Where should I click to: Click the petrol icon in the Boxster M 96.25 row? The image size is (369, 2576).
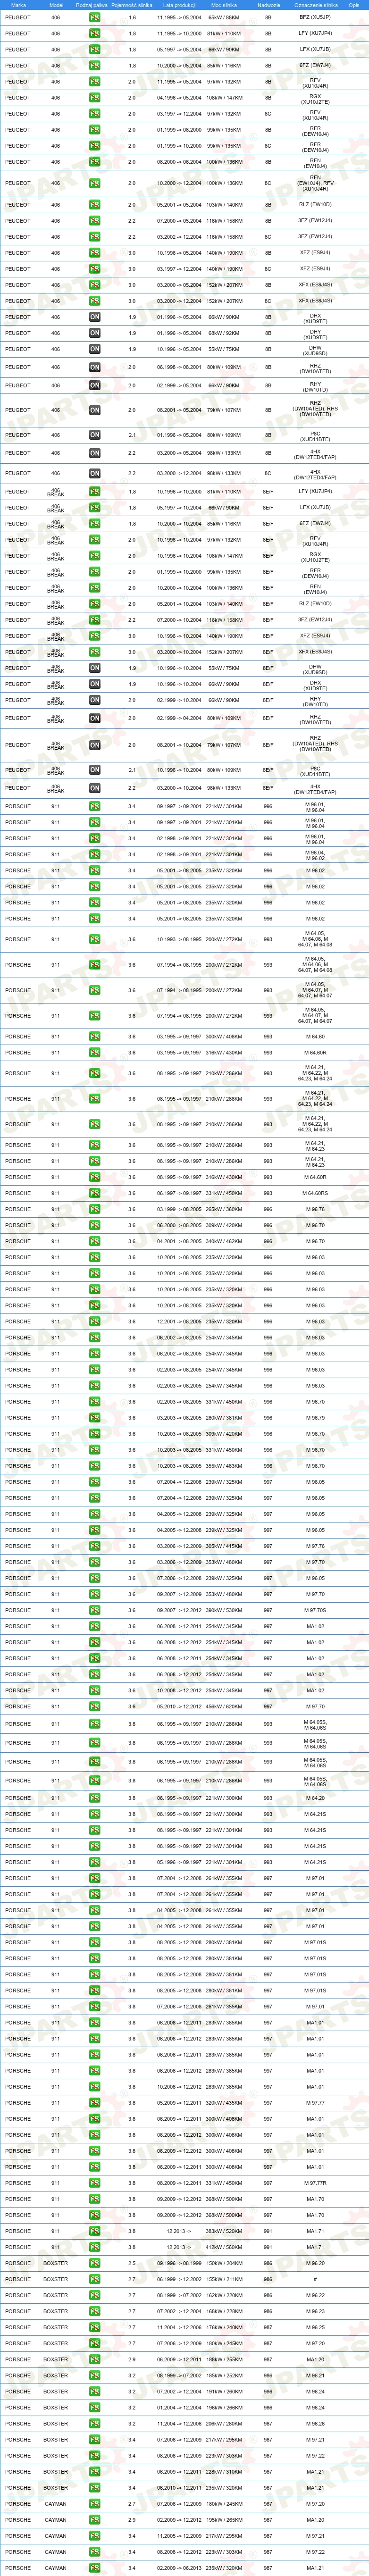coord(95,2327)
